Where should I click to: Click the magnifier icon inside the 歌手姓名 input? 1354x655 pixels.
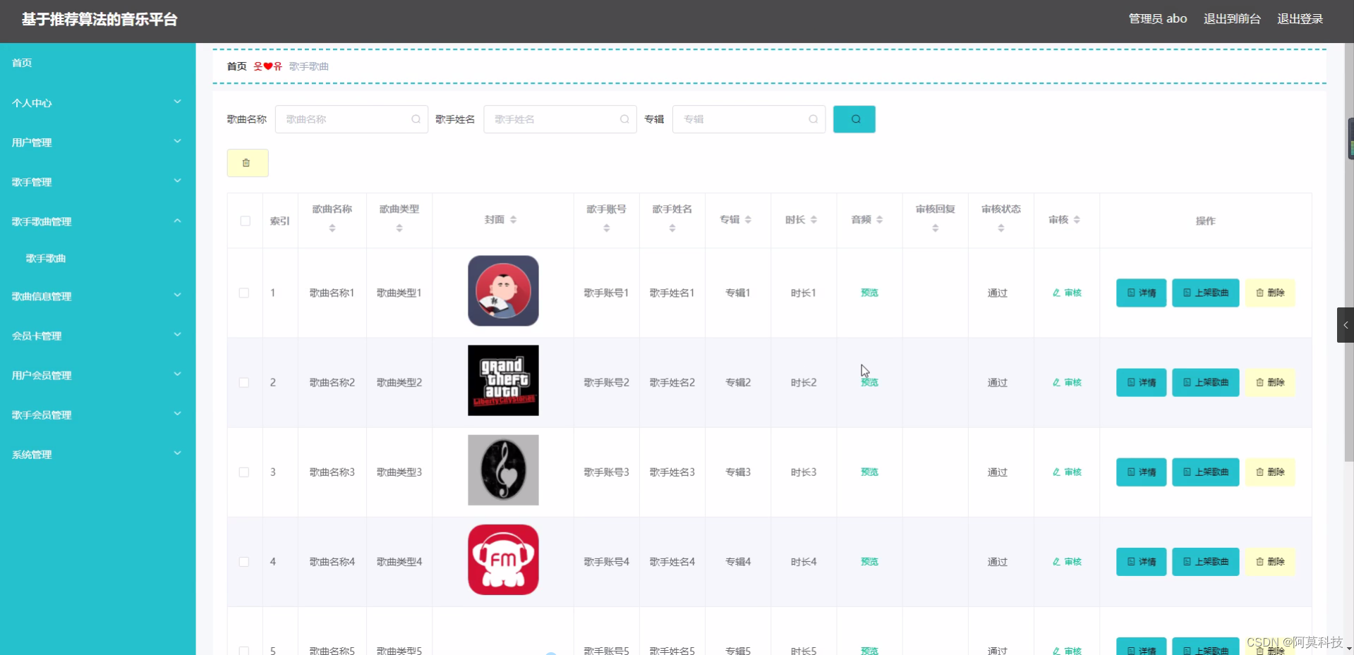(x=624, y=119)
